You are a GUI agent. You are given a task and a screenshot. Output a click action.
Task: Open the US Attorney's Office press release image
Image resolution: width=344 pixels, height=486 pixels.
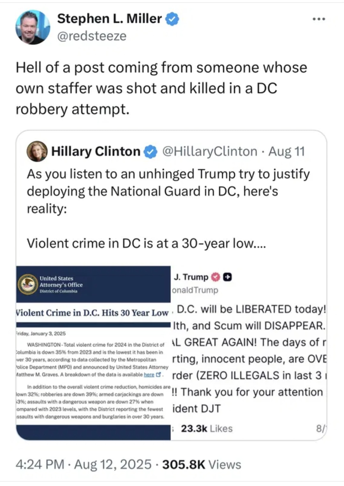click(x=93, y=353)
